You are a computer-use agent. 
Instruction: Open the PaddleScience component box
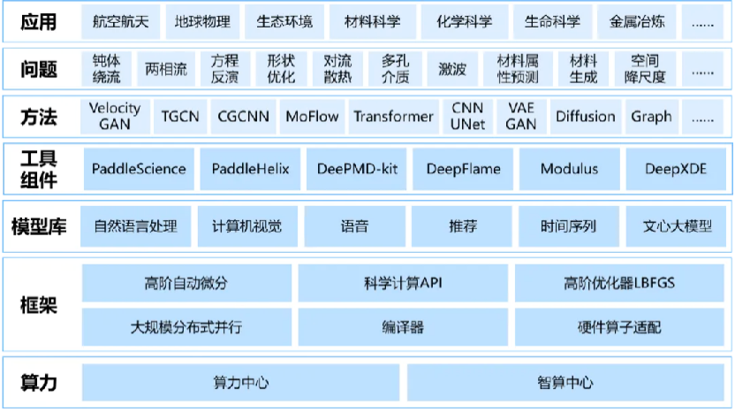click(x=139, y=169)
